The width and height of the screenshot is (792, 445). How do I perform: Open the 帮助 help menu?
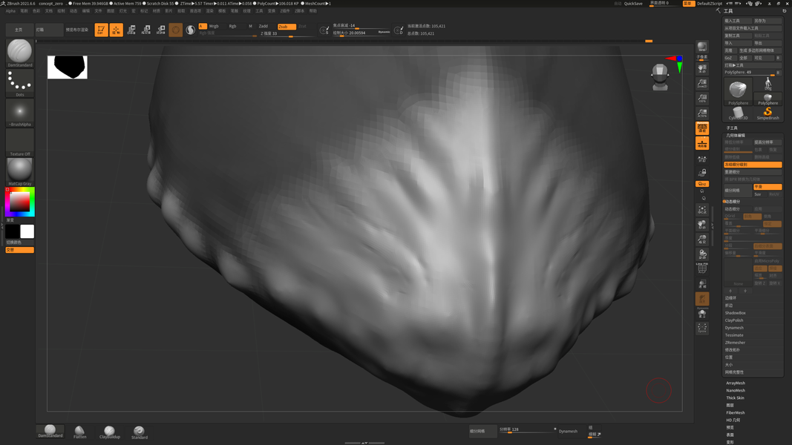(x=312, y=10)
